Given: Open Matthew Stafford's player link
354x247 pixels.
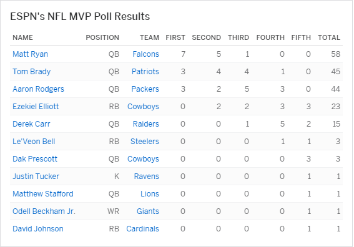Looking at the screenshot, I should pos(43,194).
